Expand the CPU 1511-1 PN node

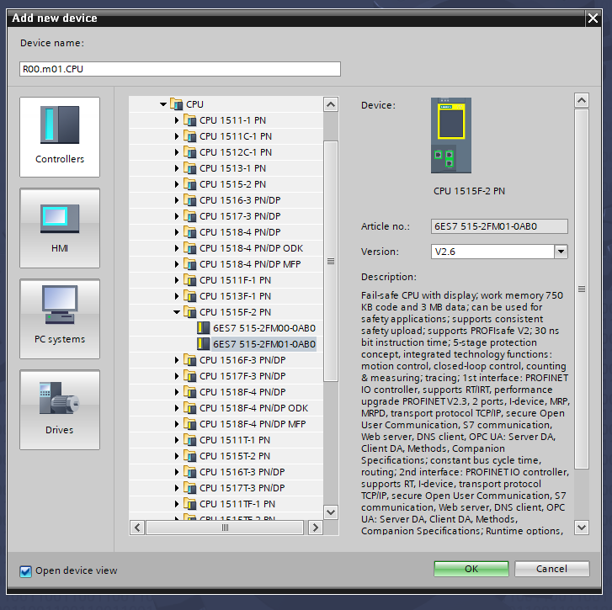[177, 120]
